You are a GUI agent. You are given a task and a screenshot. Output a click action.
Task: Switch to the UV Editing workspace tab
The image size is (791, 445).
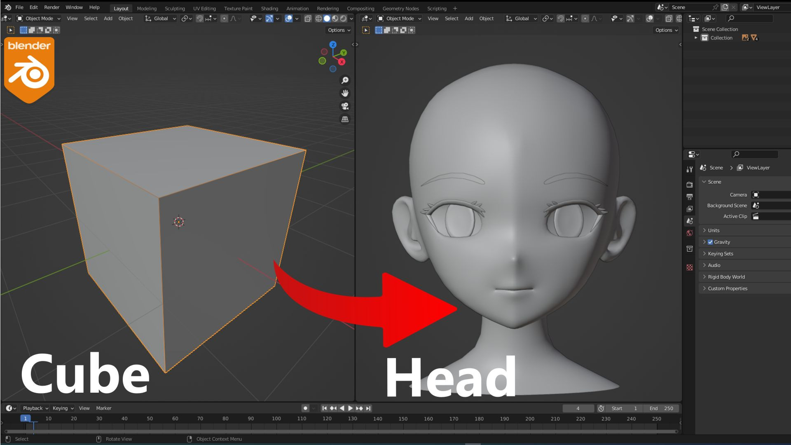(x=204, y=8)
